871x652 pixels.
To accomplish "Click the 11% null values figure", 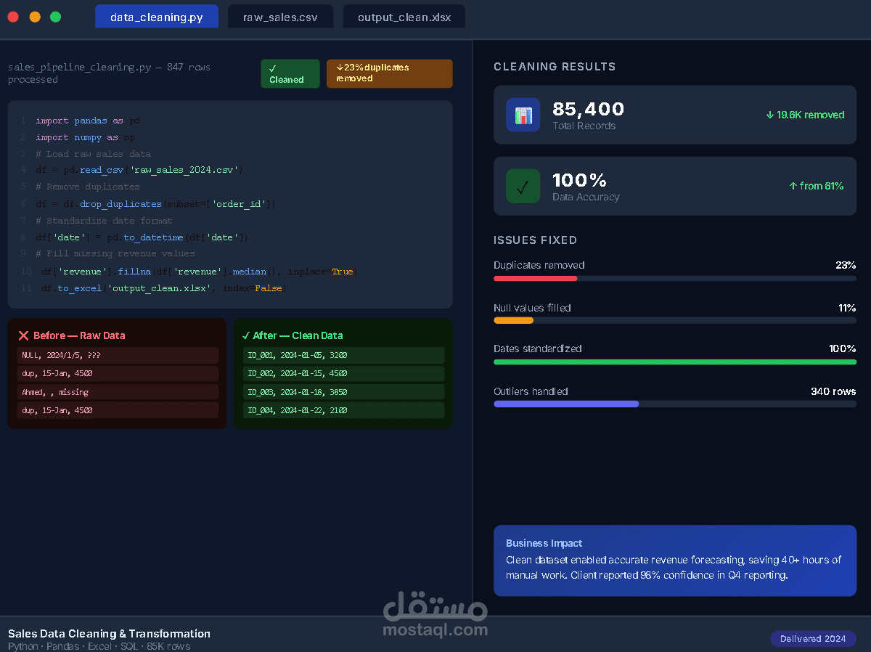I will point(847,308).
